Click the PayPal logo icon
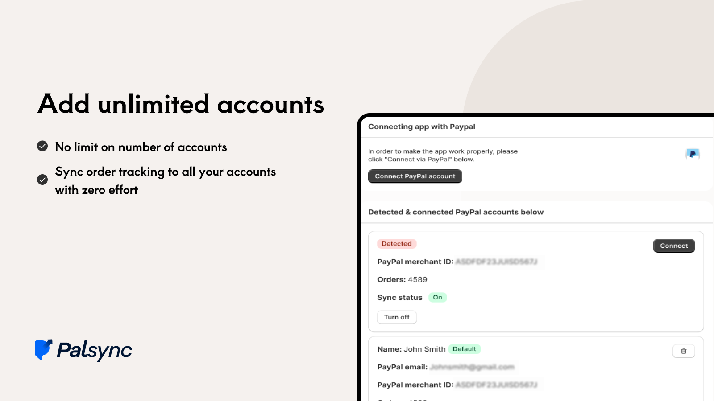The image size is (714, 401). (693, 154)
